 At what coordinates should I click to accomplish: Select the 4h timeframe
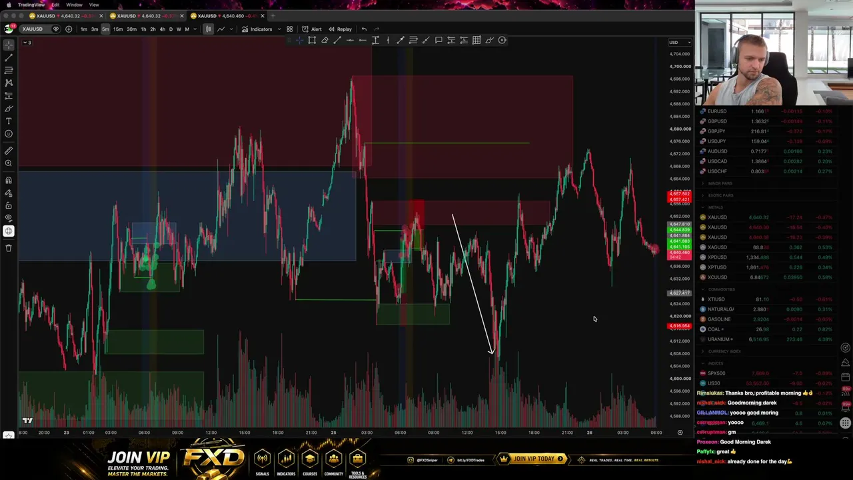tap(162, 29)
